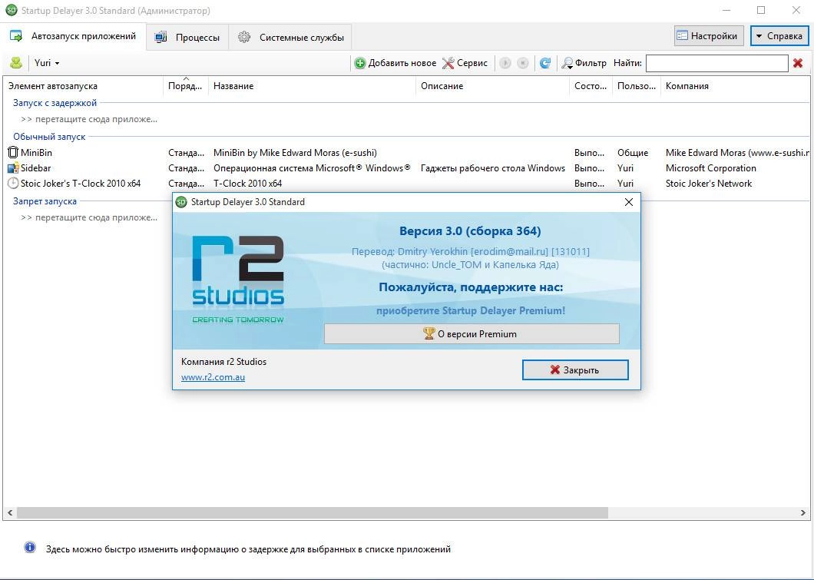Image resolution: width=814 pixels, height=580 pixels.
Task: Sort by Описание column header
Action: [493, 86]
